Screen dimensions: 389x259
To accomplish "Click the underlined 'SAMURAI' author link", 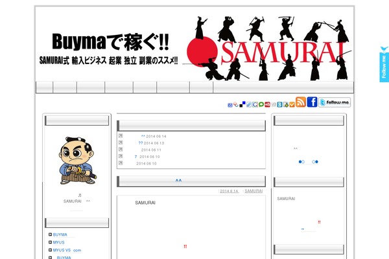I will pyautogui.click(x=253, y=191).
